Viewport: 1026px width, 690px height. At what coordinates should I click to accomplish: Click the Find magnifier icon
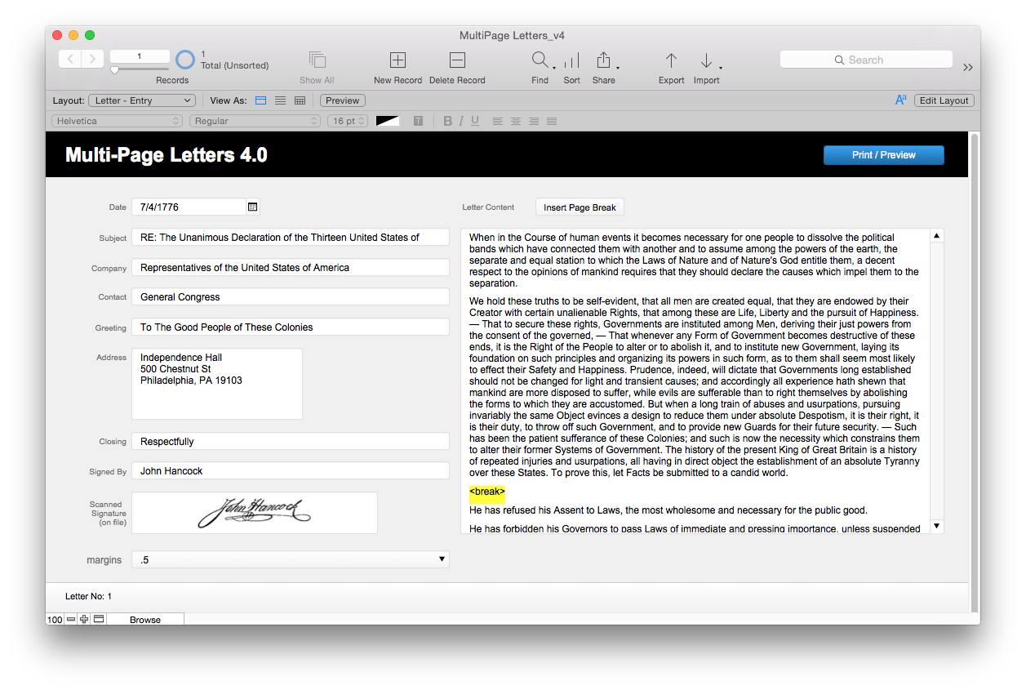coord(540,60)
